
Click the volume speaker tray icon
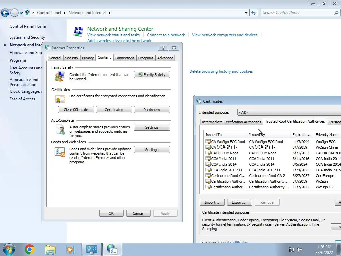299,249
